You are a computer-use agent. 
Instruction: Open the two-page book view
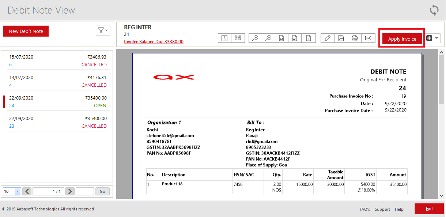point(238,38)
